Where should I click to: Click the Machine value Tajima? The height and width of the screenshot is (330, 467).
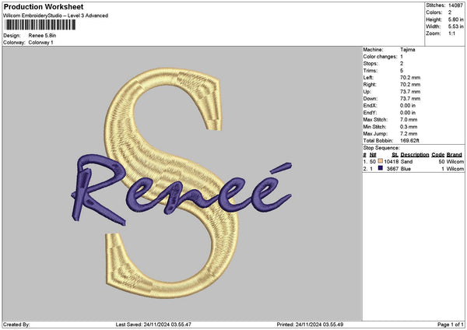407,50
